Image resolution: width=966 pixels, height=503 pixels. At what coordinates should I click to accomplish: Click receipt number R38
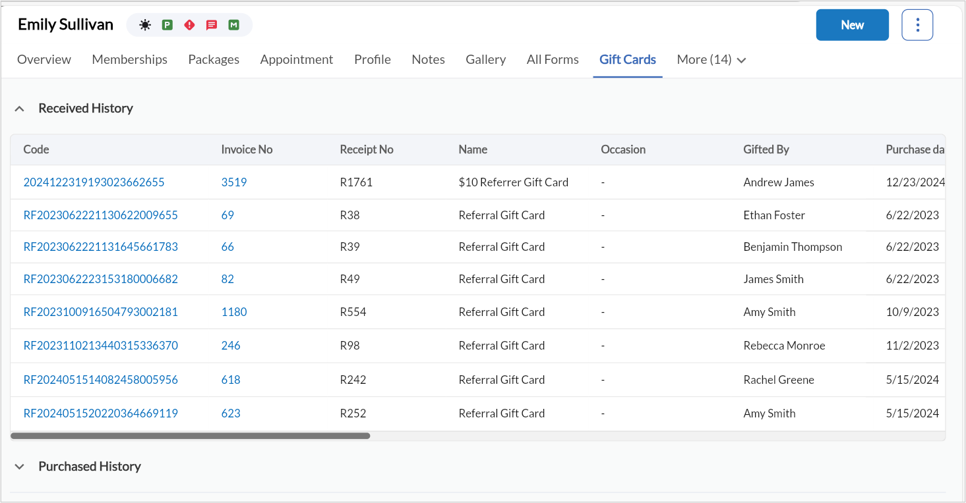point(349,215)
